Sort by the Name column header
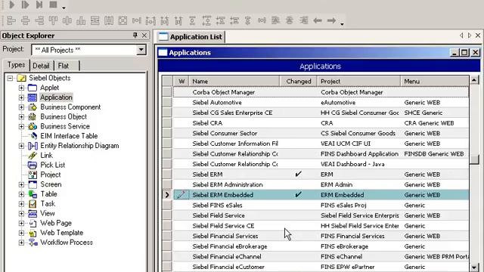The image size is (484, 272). (x=234, y=82)
